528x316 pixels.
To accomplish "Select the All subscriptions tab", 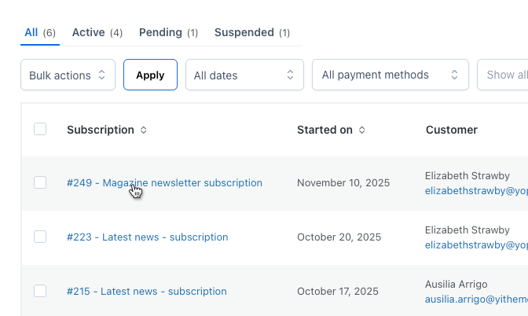I will (39, 33).
